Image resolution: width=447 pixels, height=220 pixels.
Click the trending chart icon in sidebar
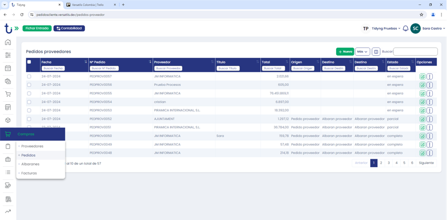pos(8,211)
